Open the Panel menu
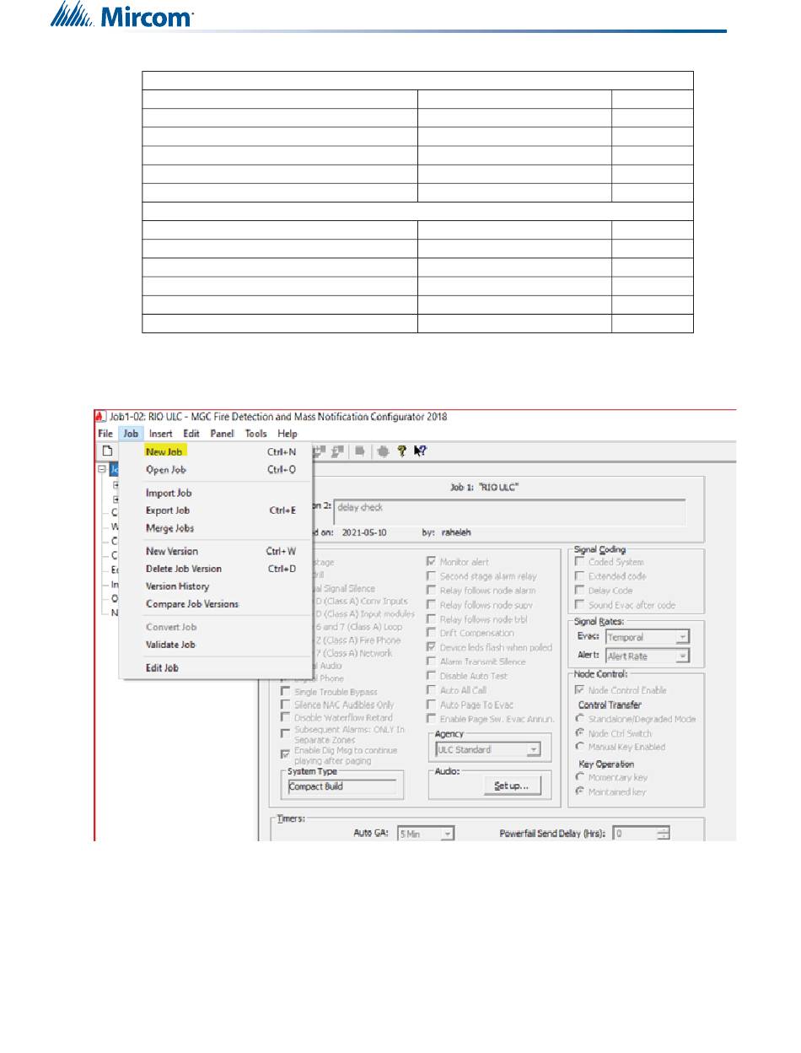 (x=223, y=434)
